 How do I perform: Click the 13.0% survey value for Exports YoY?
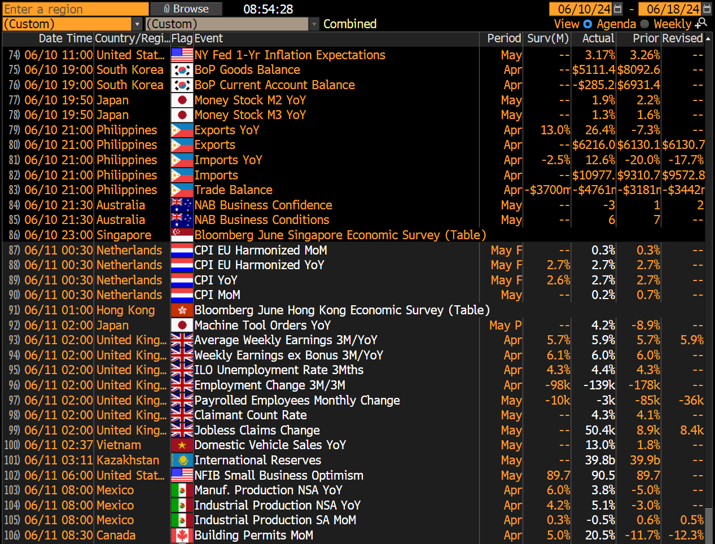(555, 130)
